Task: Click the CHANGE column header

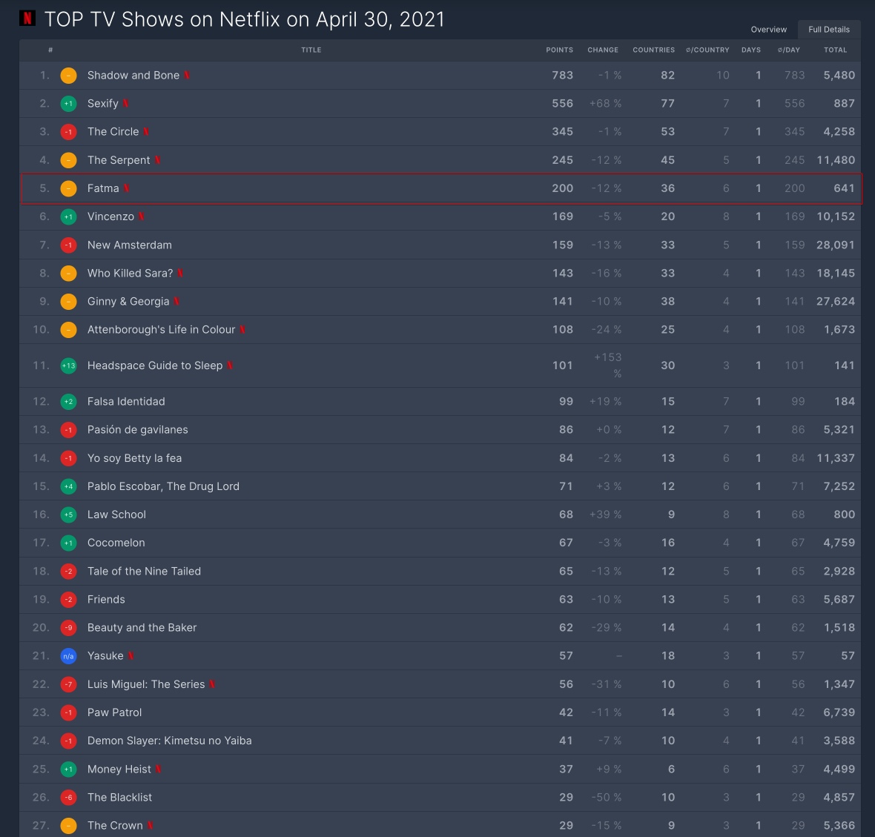Action: pyautogui.click(x=602, y=50)
